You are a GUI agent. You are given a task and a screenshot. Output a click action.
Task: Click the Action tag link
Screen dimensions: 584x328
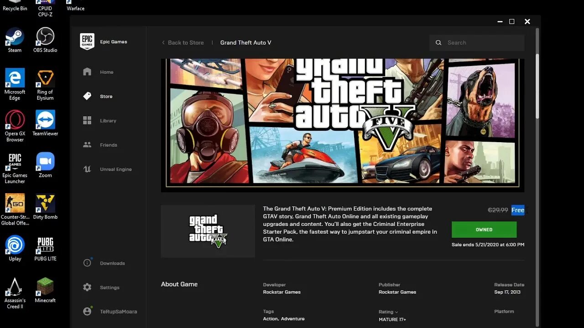pyautogui.click(x=271, y=319)
